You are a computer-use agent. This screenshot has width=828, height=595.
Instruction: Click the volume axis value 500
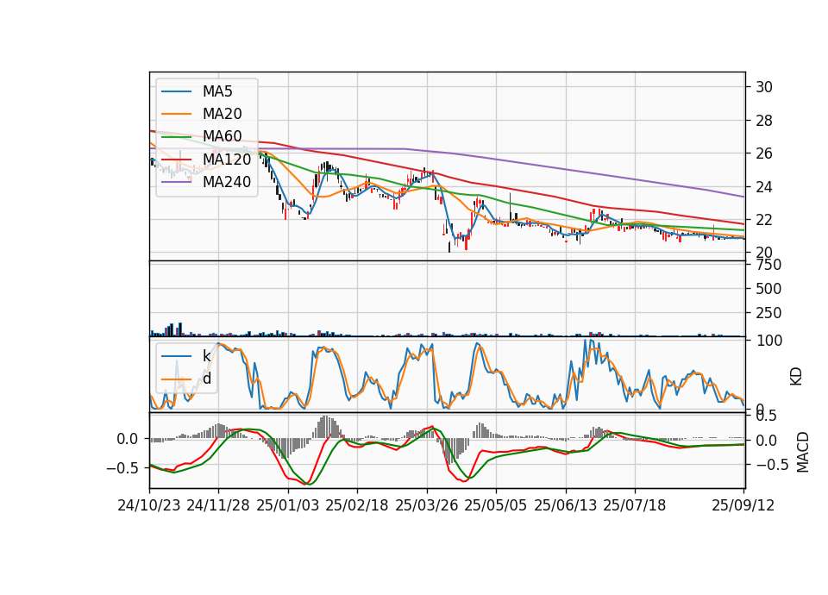pyautogui.click(x=768, y=289)
